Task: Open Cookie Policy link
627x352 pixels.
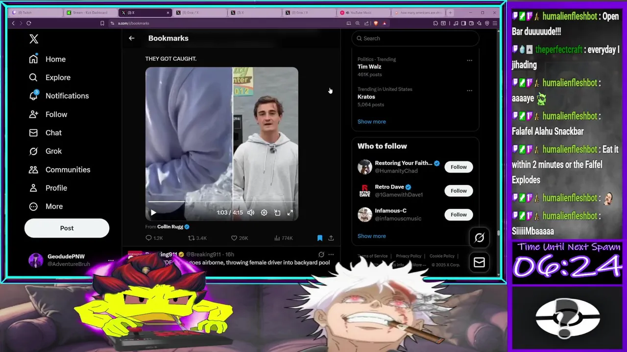Action: pos(442,256)
